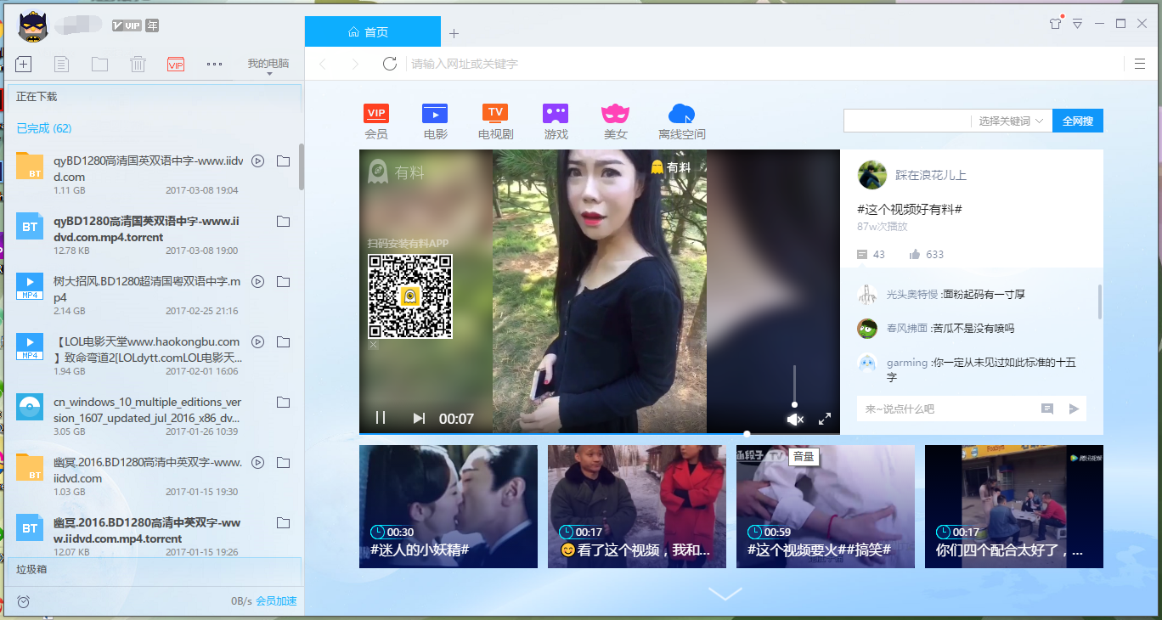Toggle fullscreen on the video player

pos(824,418)
